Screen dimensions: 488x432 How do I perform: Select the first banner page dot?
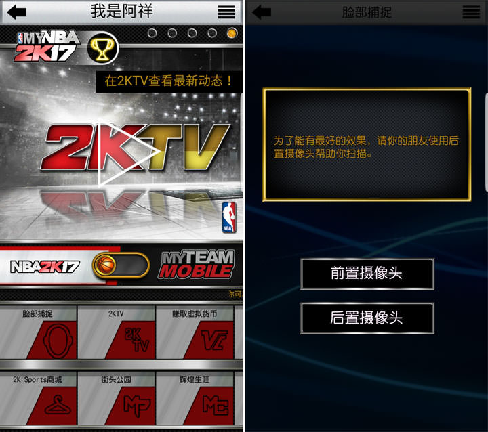152,33
